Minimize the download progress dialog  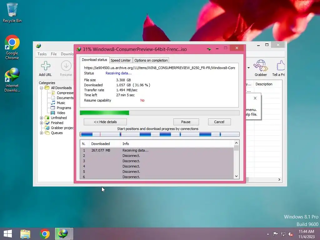click(x=217, y=49)
